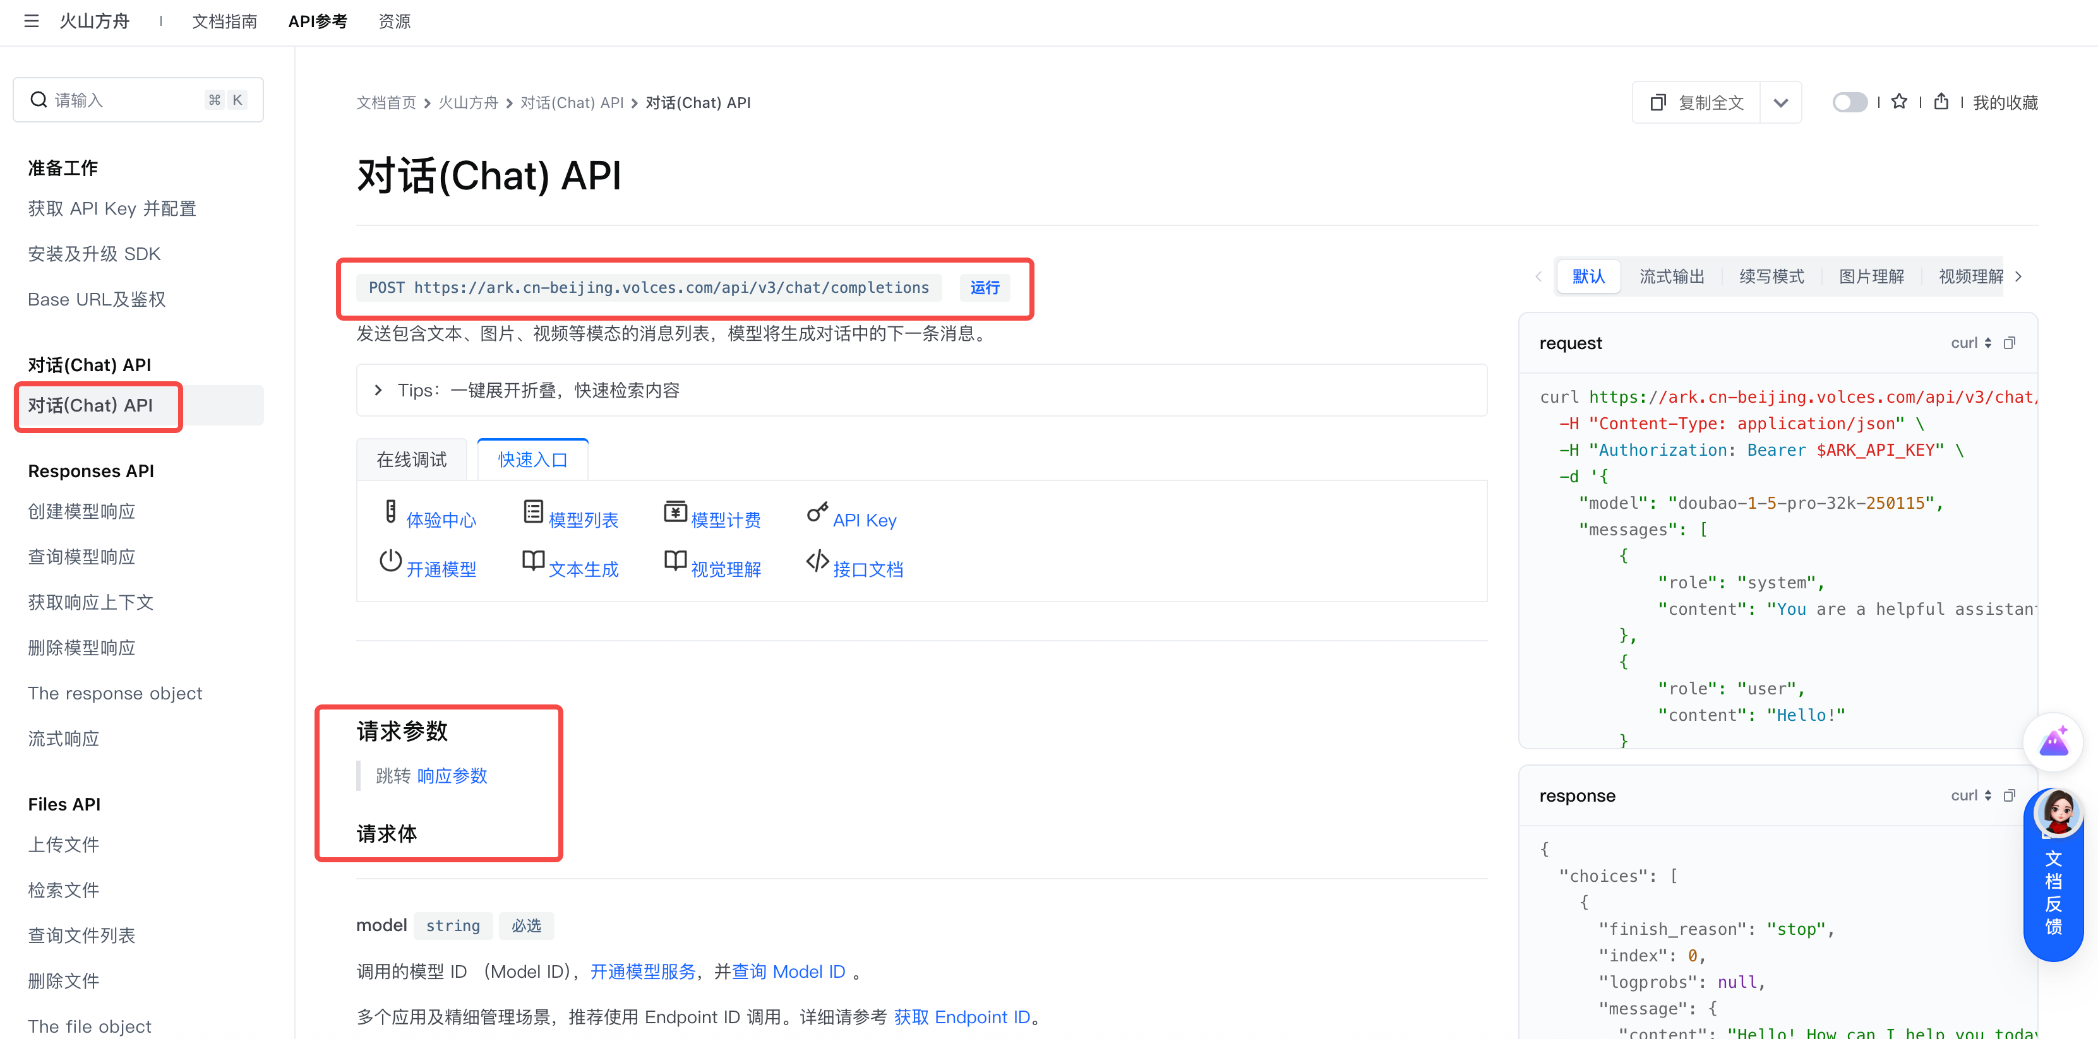Select the 默认 example tab
Viewport: 2098px width, 1039px height.
pos(1588,277)
